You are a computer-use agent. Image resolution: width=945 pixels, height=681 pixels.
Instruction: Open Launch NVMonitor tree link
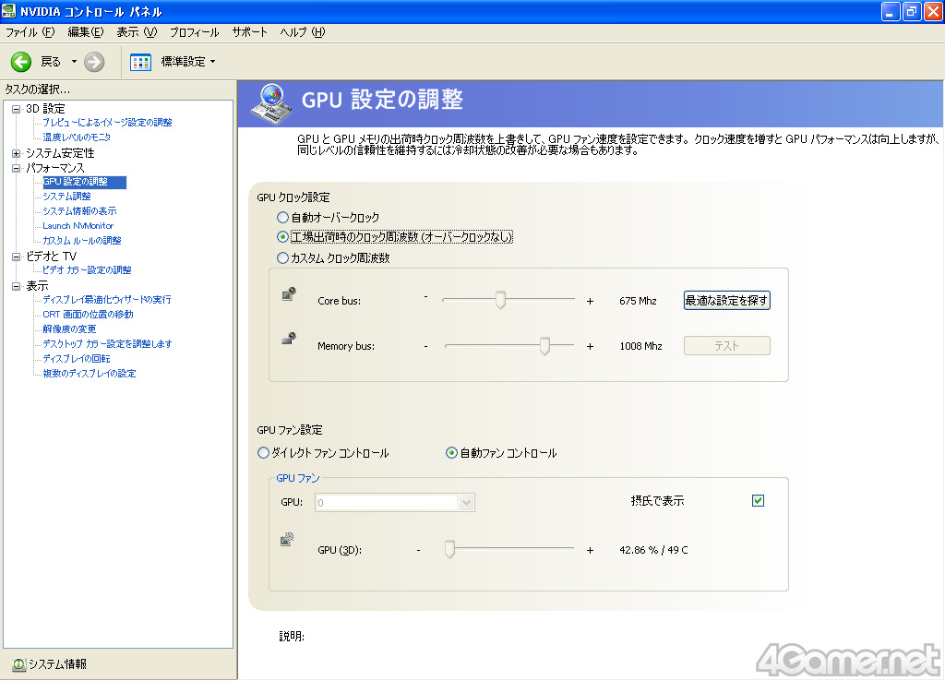(x=78, y=226)
